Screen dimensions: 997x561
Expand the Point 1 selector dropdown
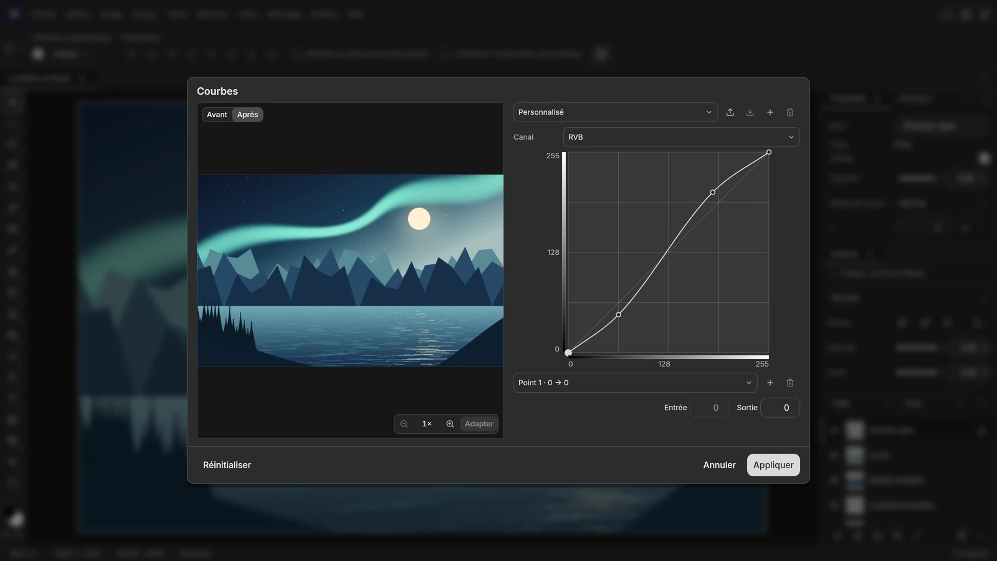(635, 383)
